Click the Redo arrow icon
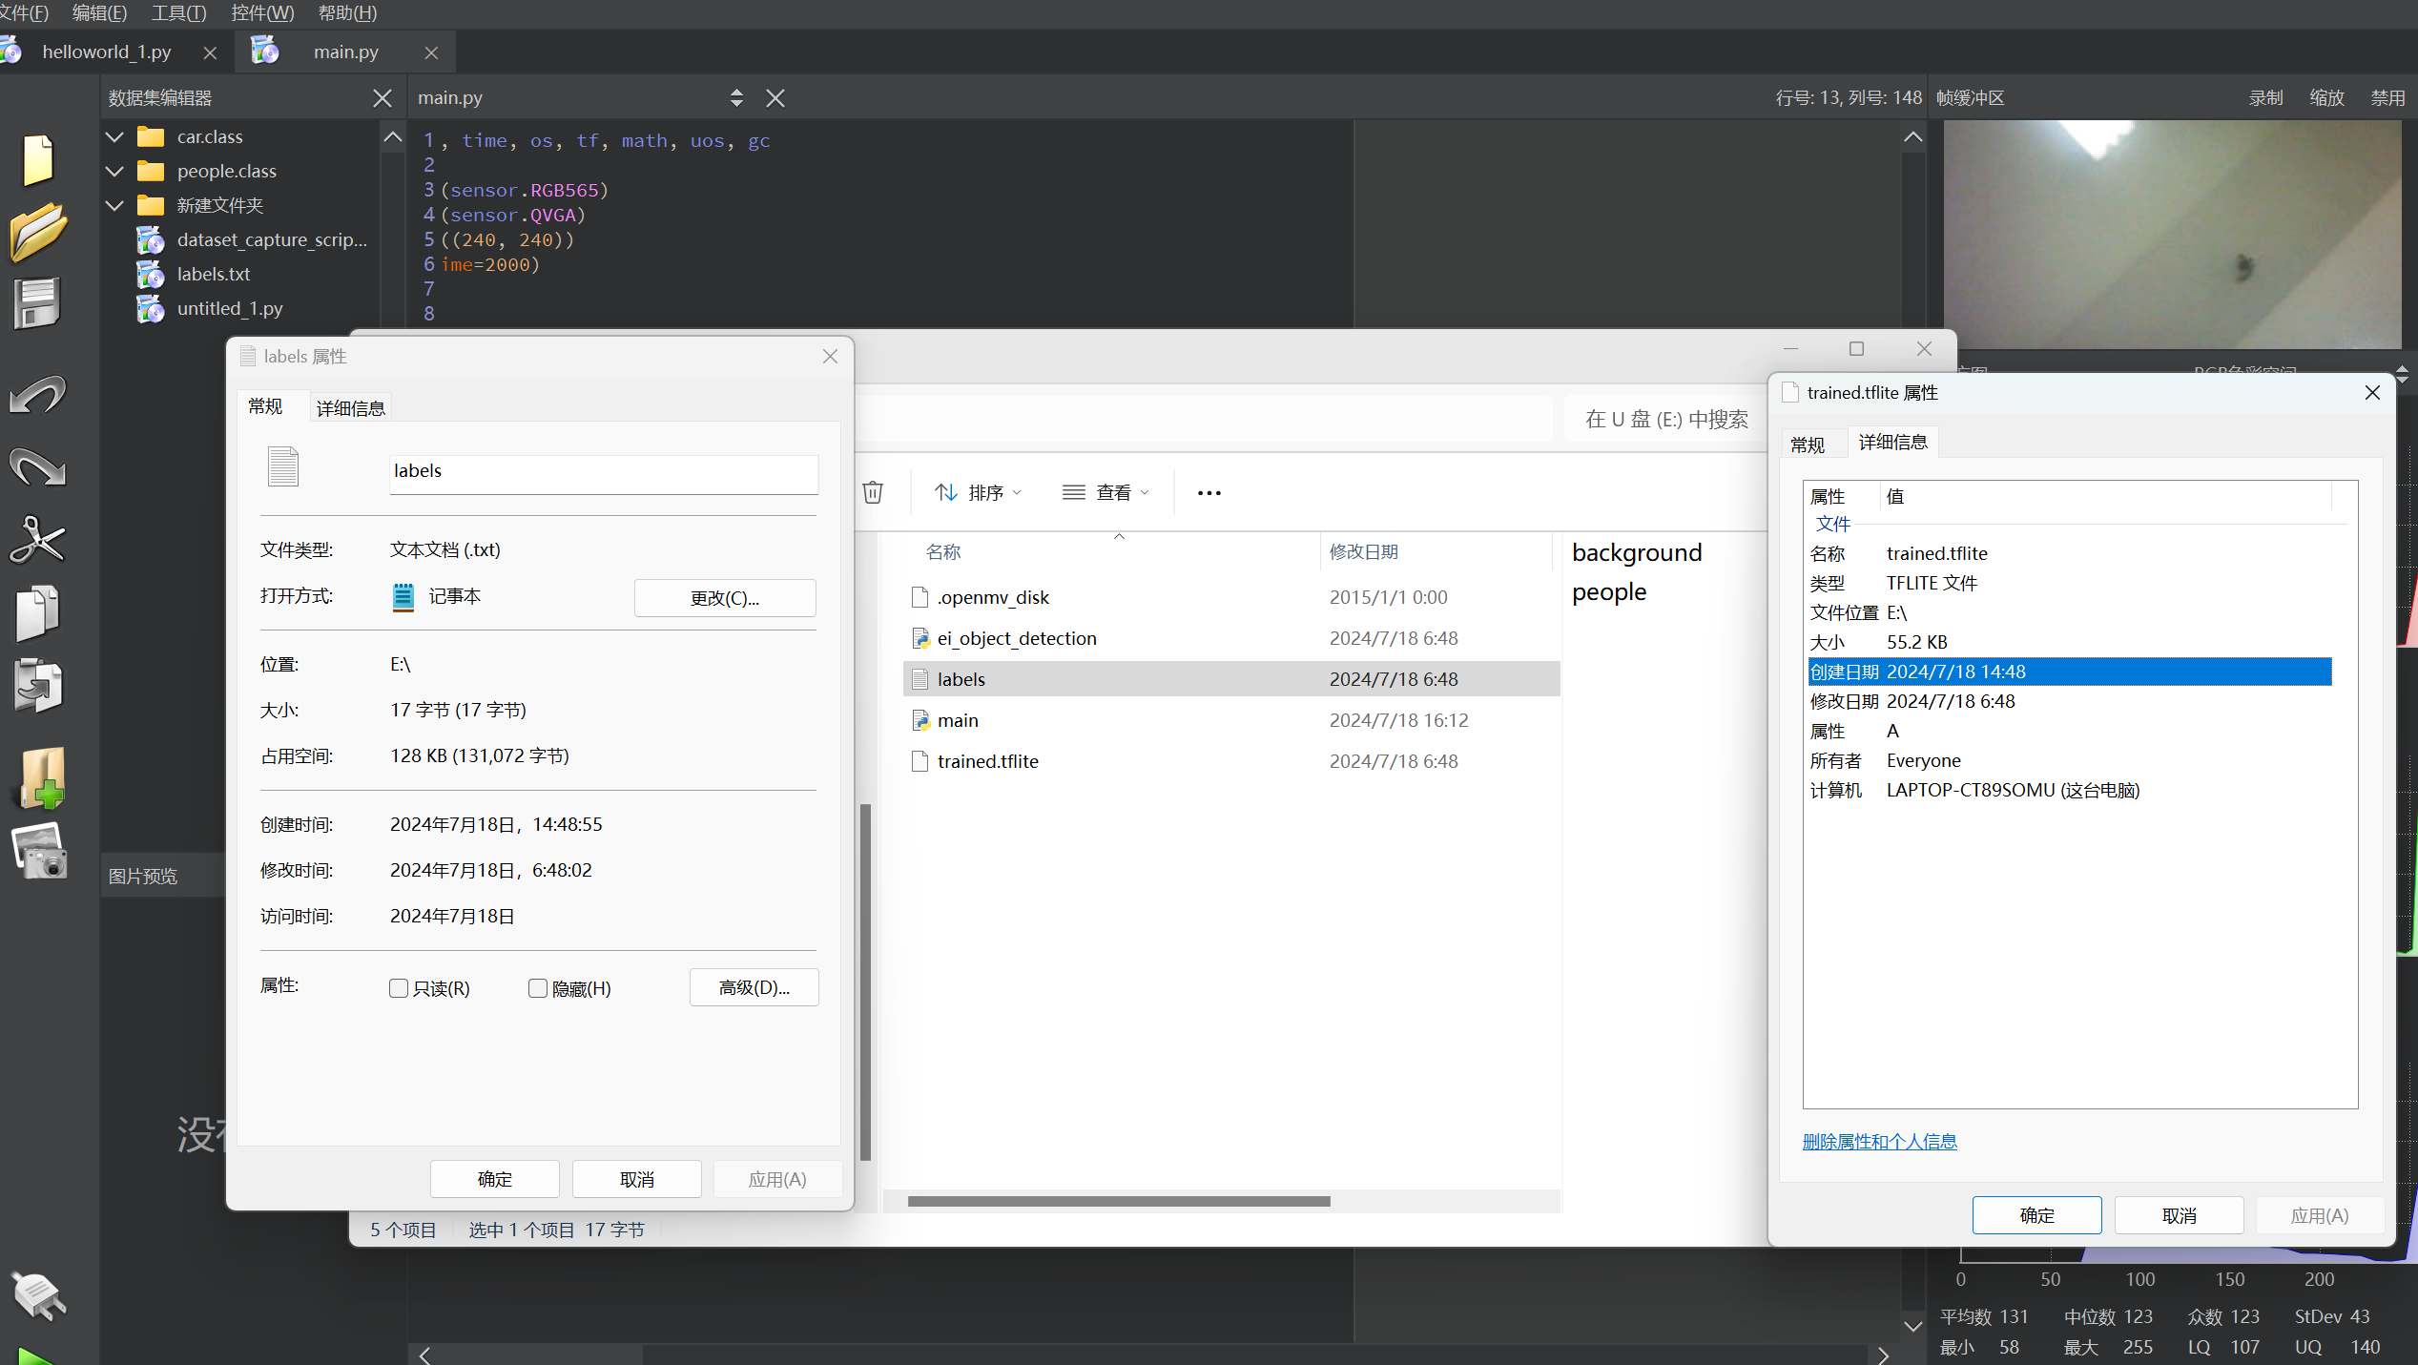Viewport: 2418px width, 1365px height. coord(37,466)
